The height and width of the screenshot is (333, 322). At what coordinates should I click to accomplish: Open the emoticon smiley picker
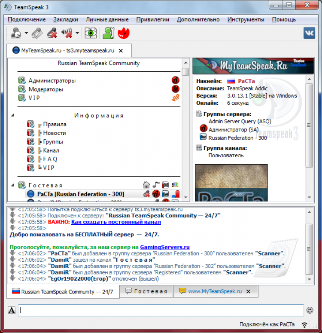pyautogui.click(x=310, y=310)
